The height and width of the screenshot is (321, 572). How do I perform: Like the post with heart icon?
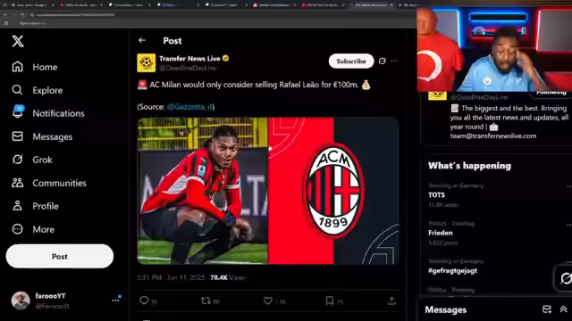[268, 300]
